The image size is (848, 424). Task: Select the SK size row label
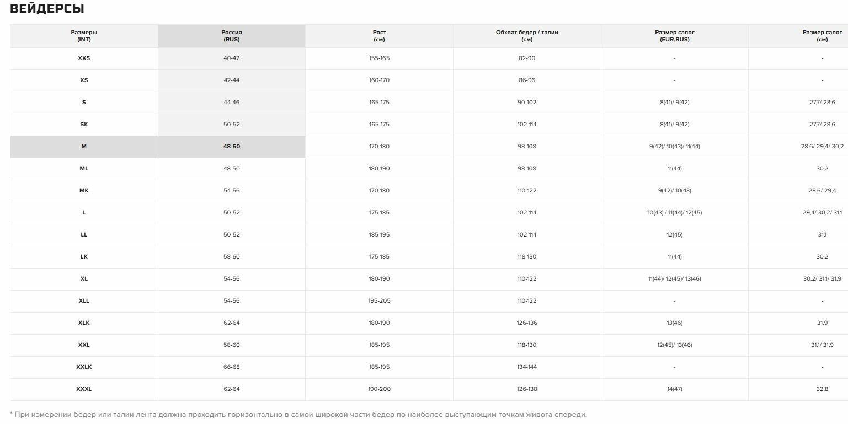click(84, 125)
